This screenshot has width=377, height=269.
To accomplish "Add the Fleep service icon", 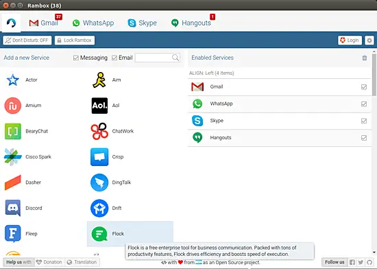I will [13, 233].
